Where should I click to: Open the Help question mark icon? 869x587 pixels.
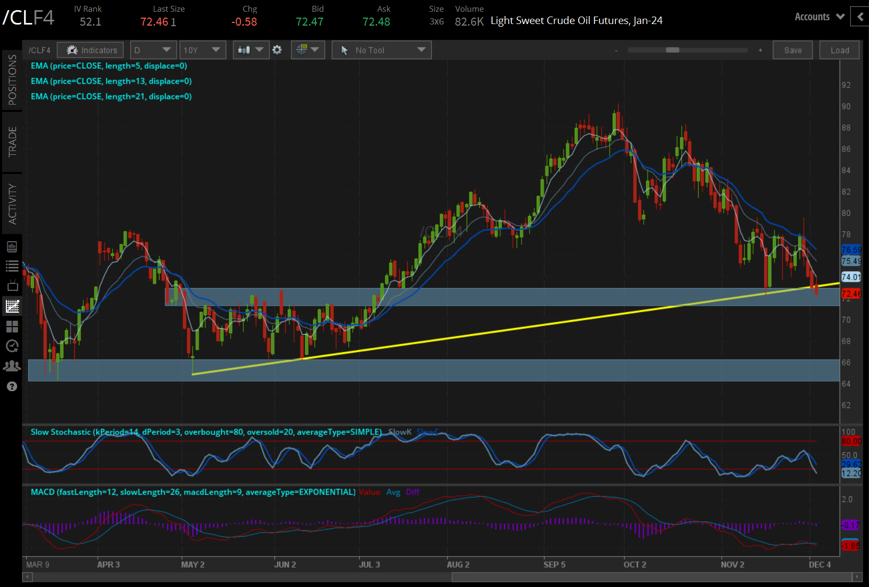(x=12, y=386)
